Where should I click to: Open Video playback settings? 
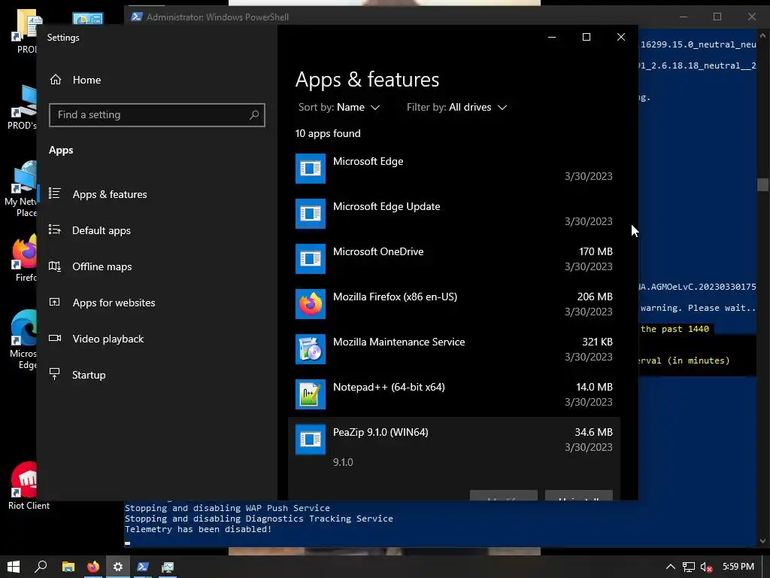coord(108,339)
